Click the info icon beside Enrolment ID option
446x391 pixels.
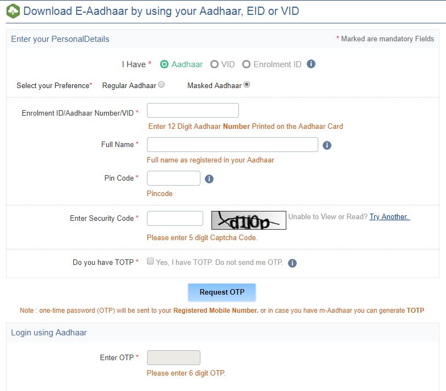(311, 64)
